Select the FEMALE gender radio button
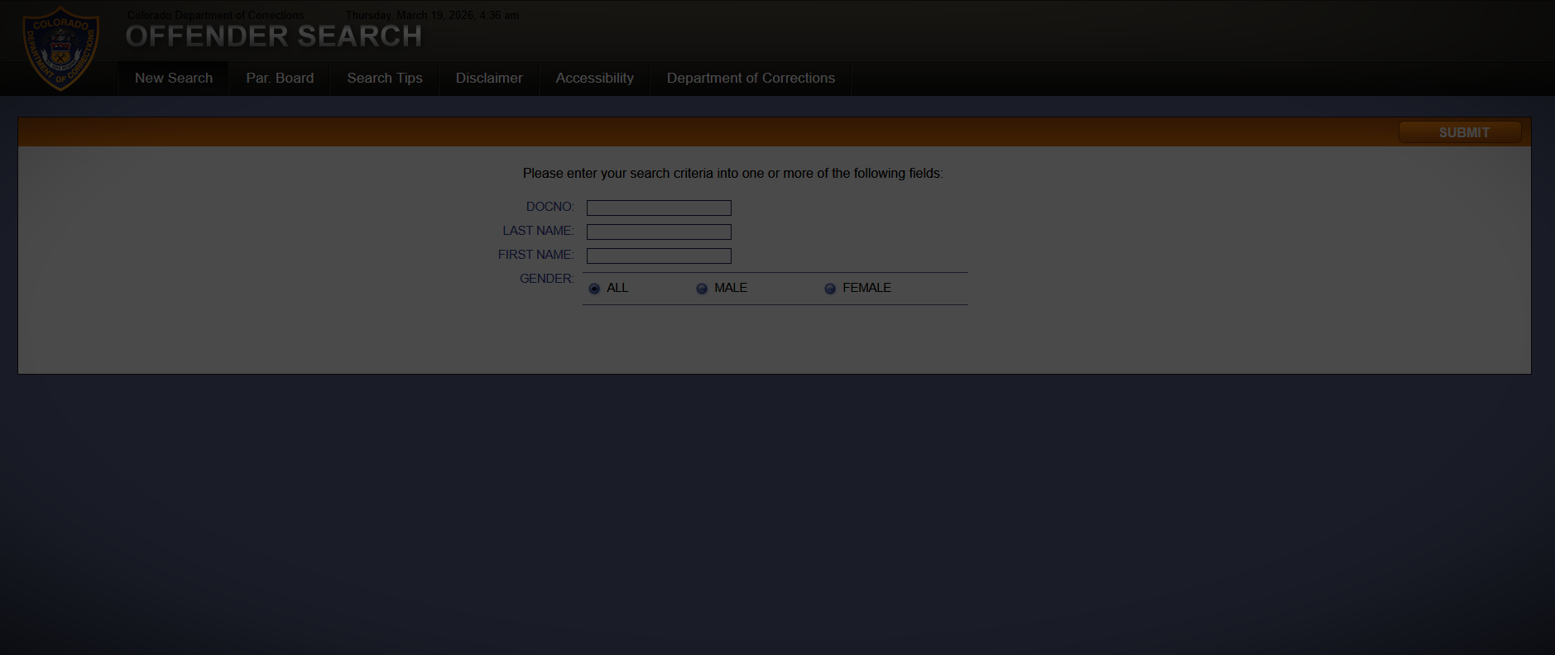Viewport: 1555px width, 655px height. [830, 289]
